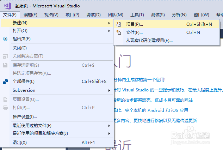
Task: Open the 文件(F) menu
Action: (10, 15)
